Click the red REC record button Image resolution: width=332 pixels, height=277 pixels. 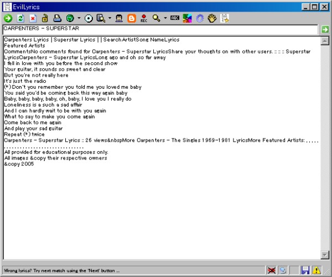pos(144,18)
